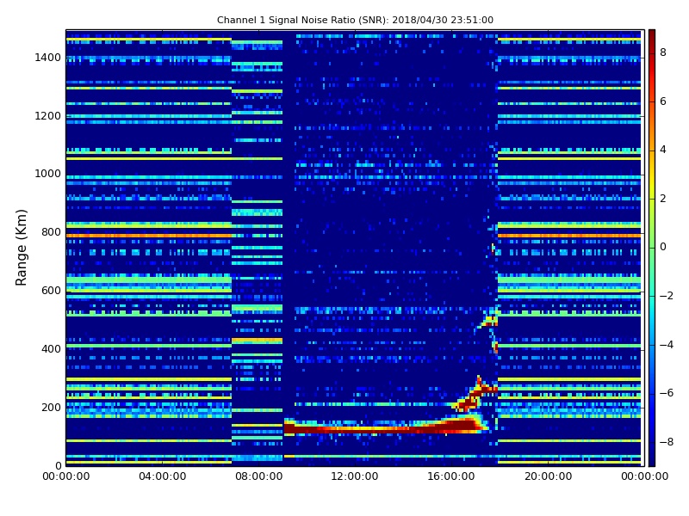This screenshot has height=516, width=689.
Task: Click the y-axis tick label 1000
Action: click(x=48, y=174)
